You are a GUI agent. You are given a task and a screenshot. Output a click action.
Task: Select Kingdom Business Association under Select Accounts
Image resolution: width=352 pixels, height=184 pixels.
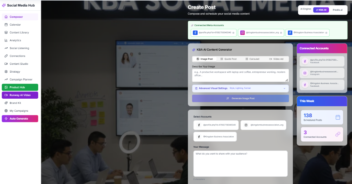click(x=215, y=137)
